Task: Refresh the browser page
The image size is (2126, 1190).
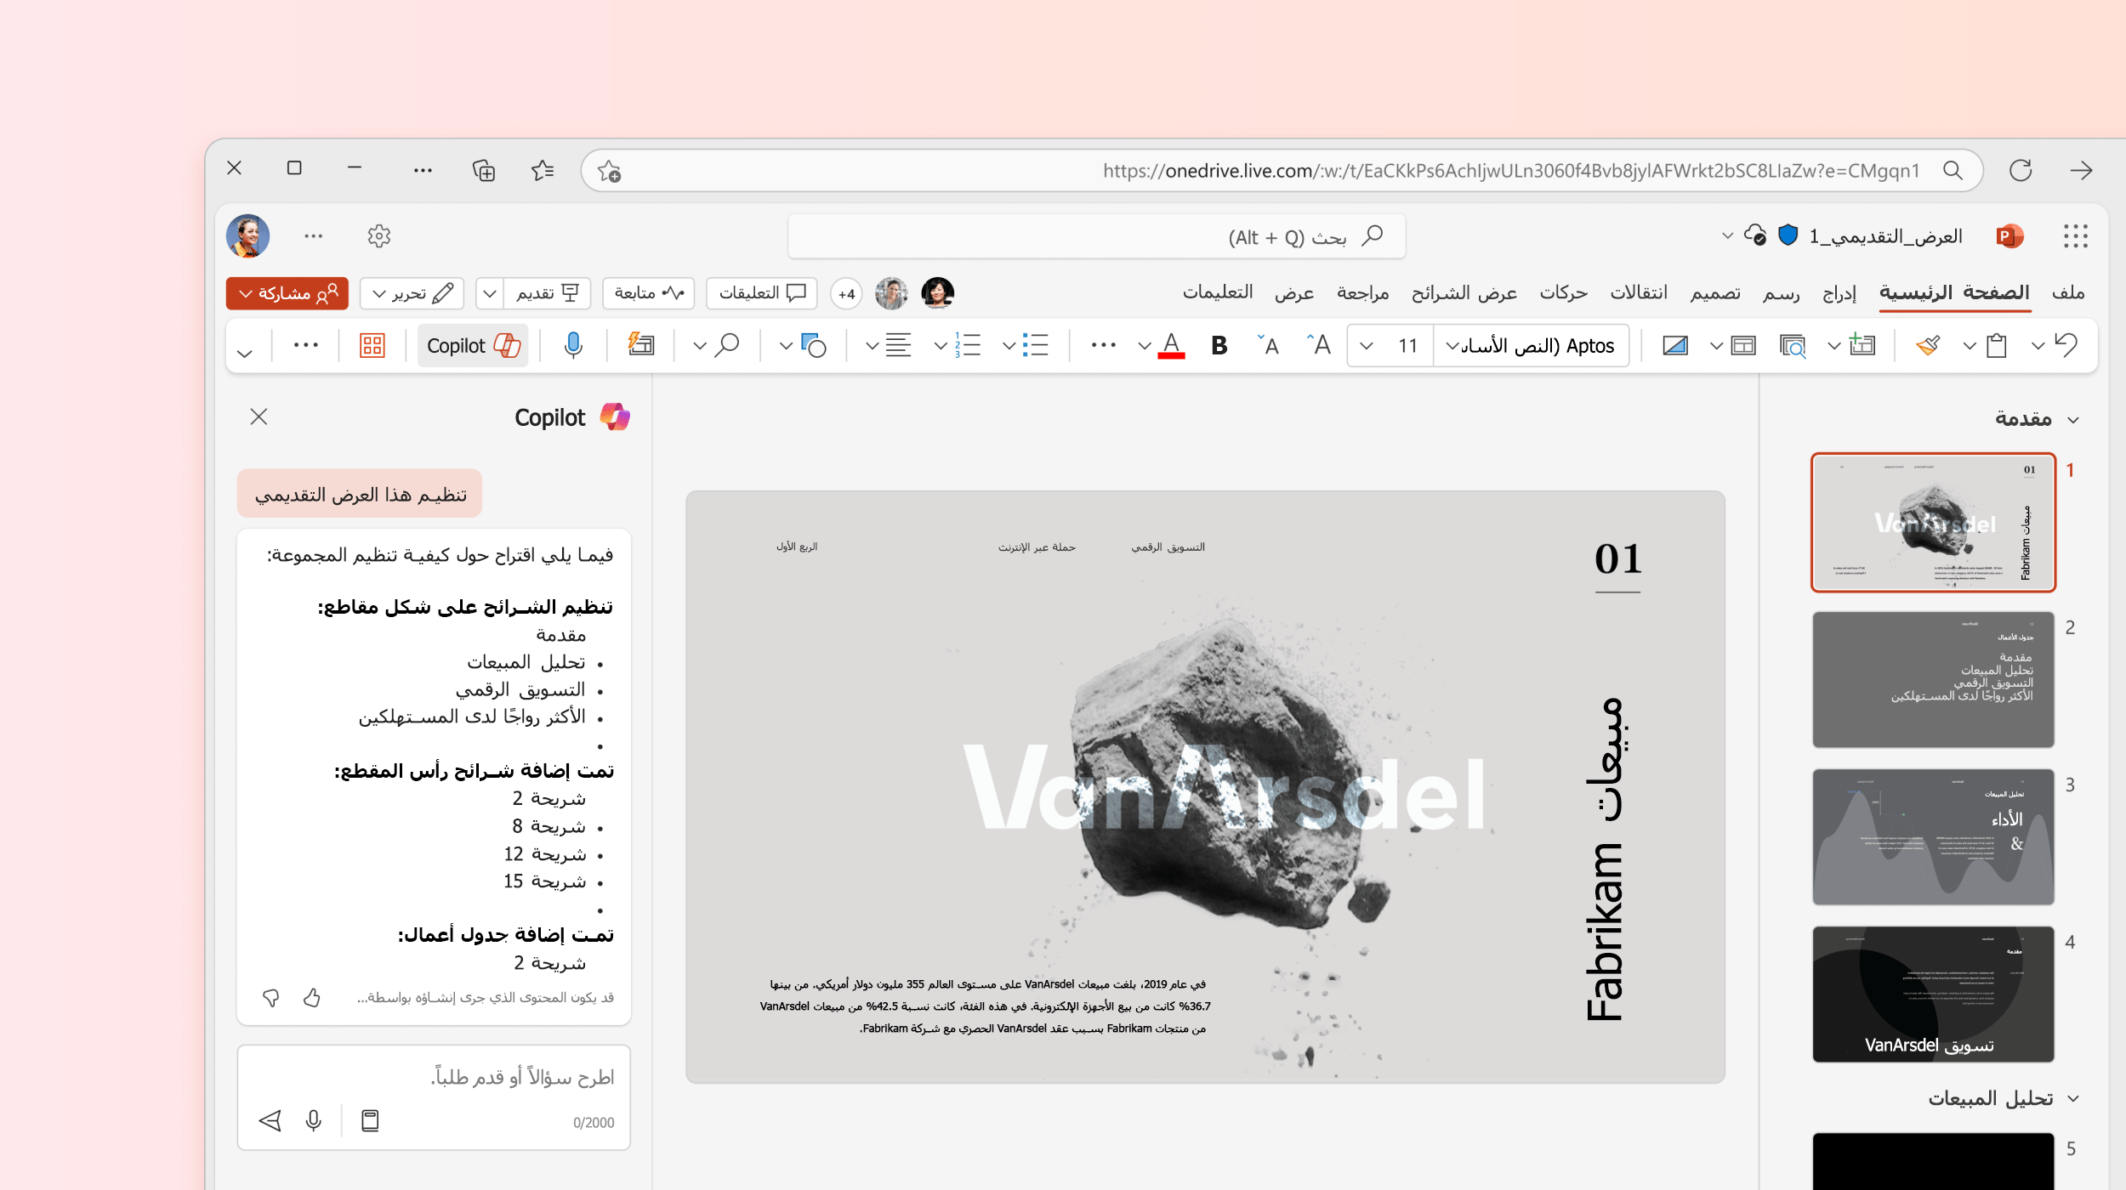Action: [x=2021, y=171]
